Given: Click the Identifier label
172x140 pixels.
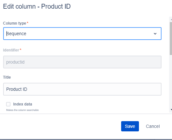Looking at the screenshot, I should point(11,50).
